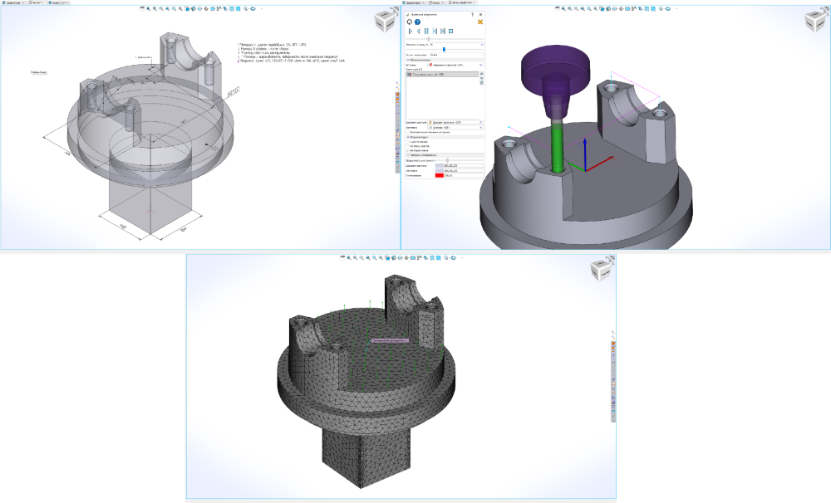Viewport: 831px width, 503px height.
Task: Start forward playback in the simulation panel
Action: [411, 32]
